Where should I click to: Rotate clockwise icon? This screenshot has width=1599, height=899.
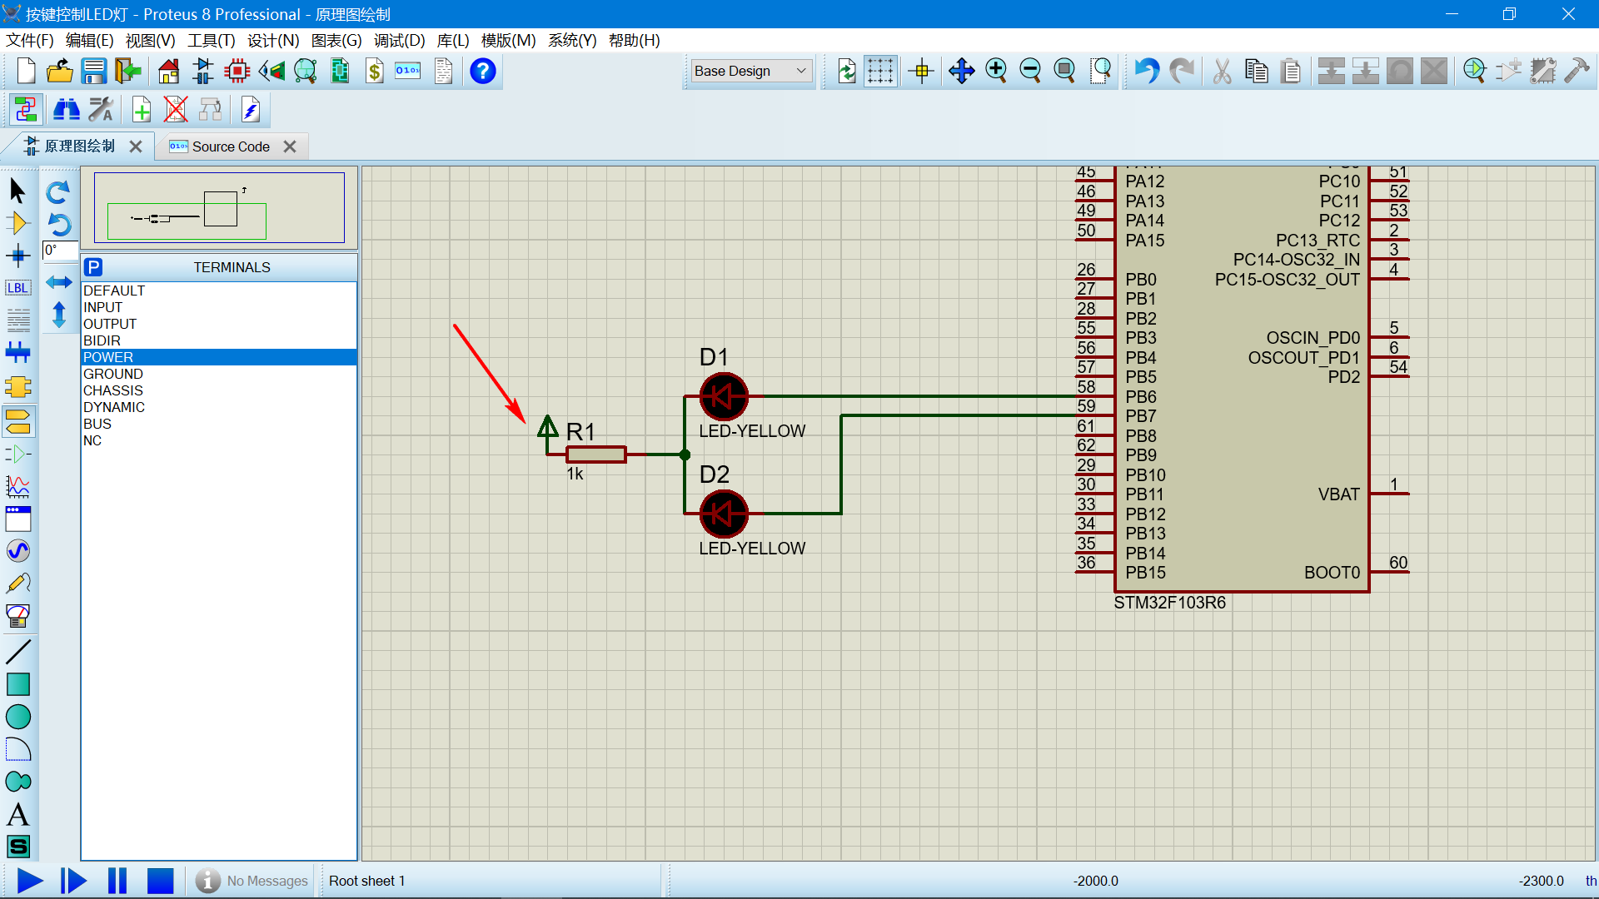[58, 192]
